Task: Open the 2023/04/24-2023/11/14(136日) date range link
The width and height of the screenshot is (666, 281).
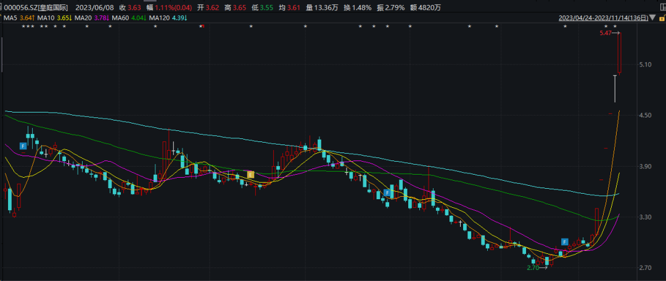Action: coord(604,18)
